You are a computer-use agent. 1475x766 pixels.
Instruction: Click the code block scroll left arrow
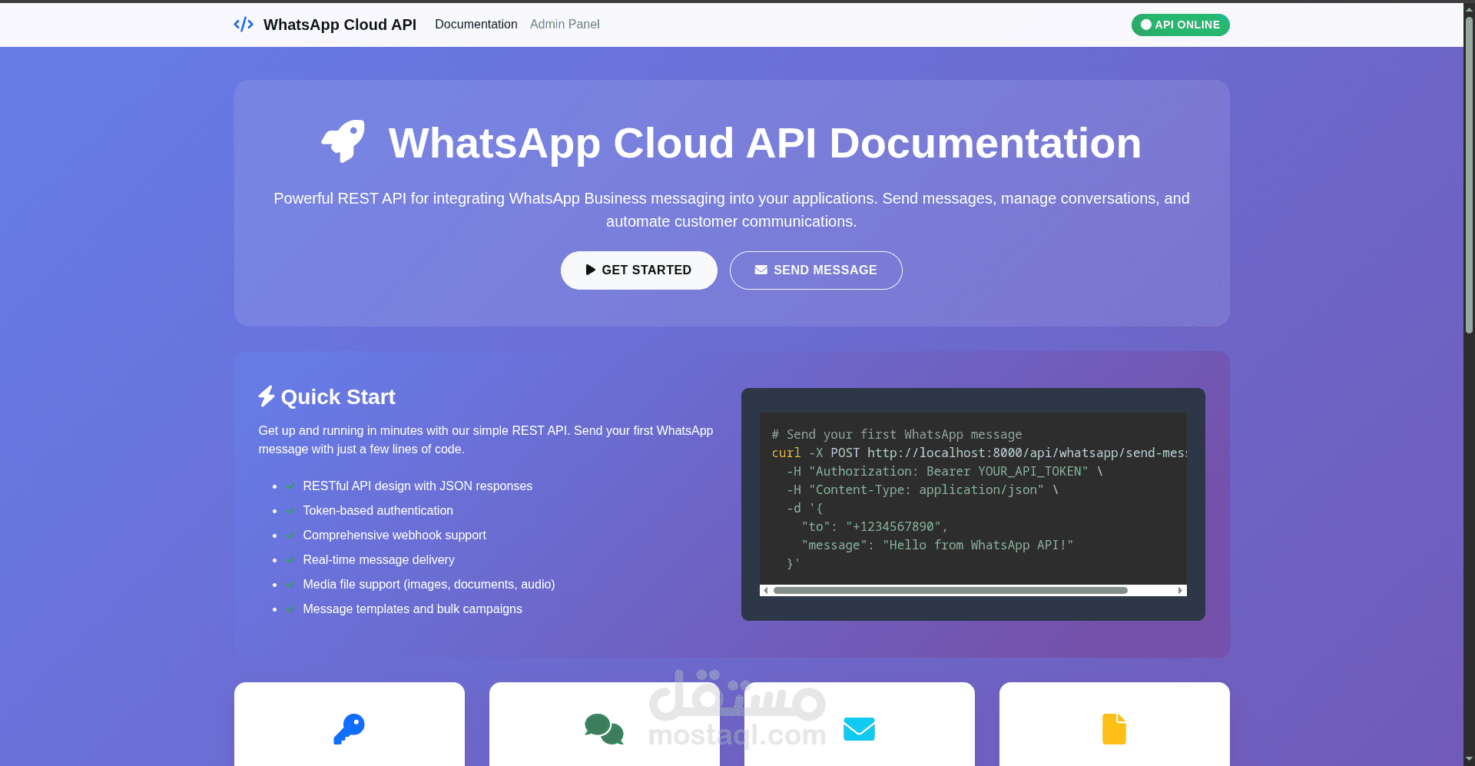pyautogui.click(x=765, y=591)
